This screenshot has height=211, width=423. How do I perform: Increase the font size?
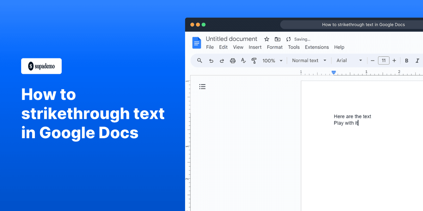tap(394, 60)
